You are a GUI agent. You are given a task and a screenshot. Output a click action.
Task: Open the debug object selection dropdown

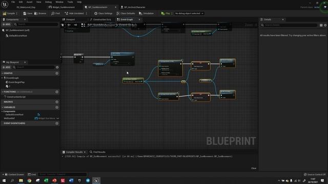(189, 13)
